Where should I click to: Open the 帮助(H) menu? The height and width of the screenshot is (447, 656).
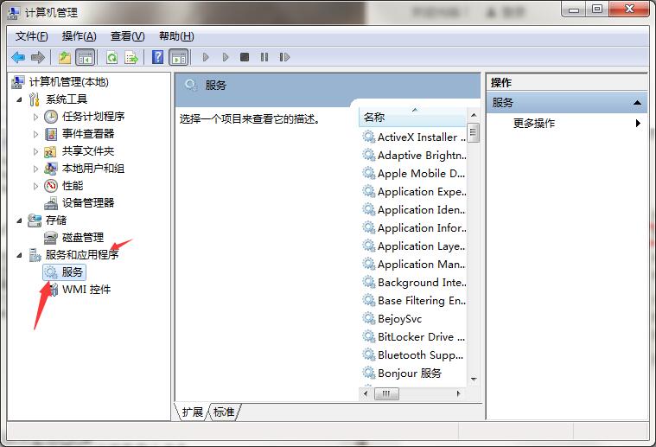tap(176, 36)
